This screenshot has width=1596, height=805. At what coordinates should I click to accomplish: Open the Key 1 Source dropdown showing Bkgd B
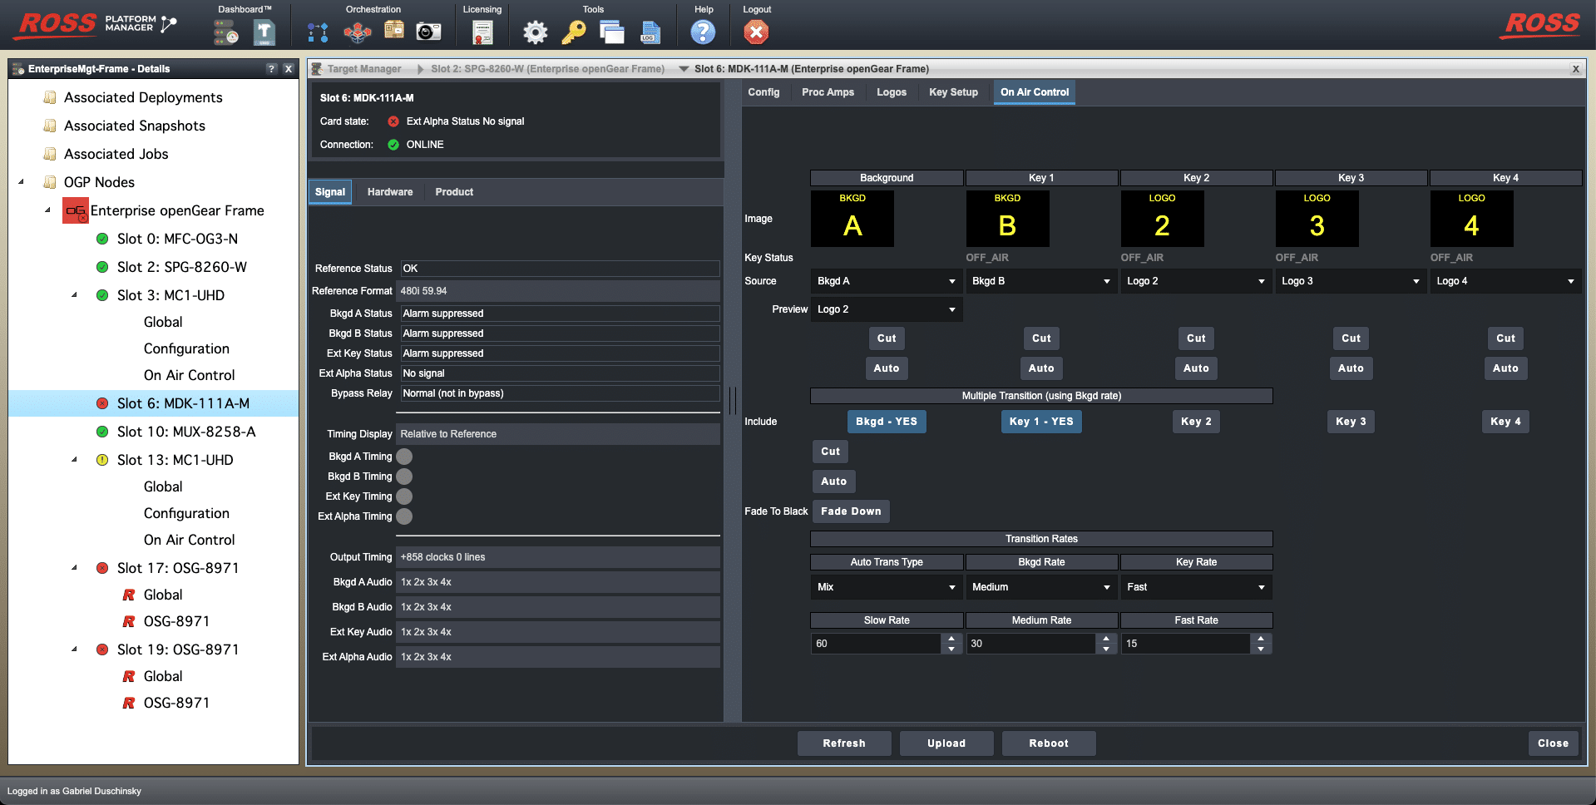pos(1041,281)
